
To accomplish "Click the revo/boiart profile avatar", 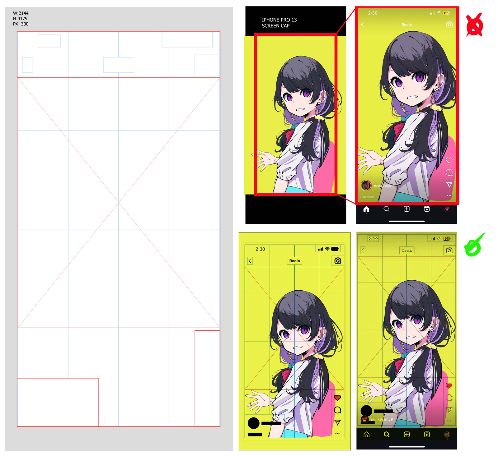I will point(366,186).
